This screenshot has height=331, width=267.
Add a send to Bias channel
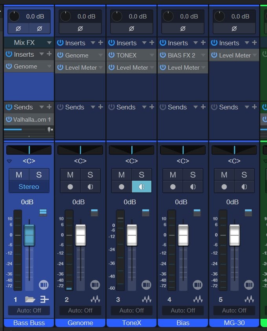tap(203, 107)
